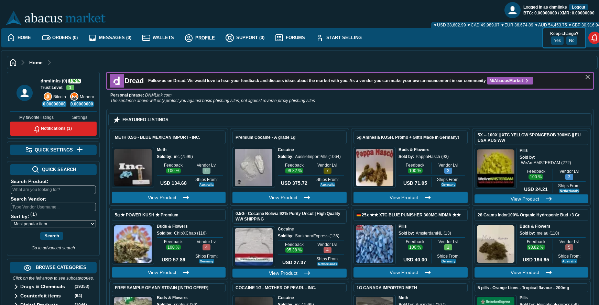This screenshot has width=599, height=305.
Task: Select No for Keep change
Action: 571,41
